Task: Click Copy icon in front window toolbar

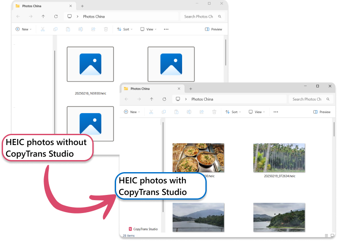Action: (164, 112)
